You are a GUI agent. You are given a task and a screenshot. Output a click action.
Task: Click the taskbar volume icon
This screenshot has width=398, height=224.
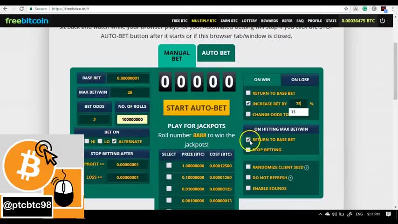(x=334, y=214)
